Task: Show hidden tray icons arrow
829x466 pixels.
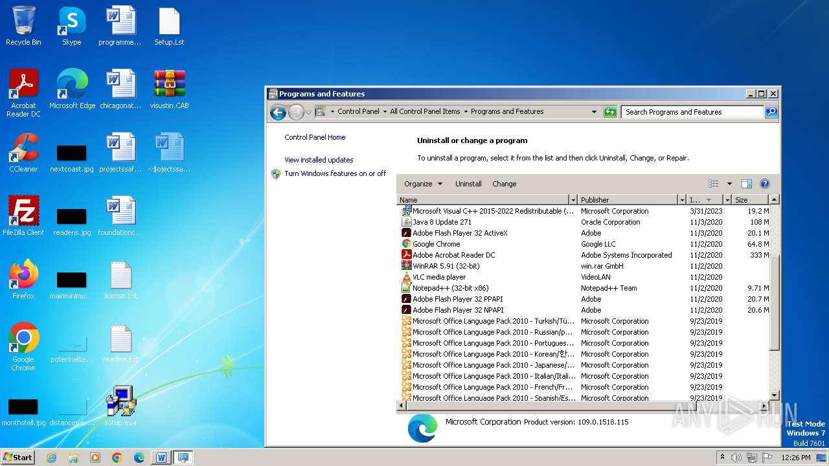Action: click(x=722, y=457)
